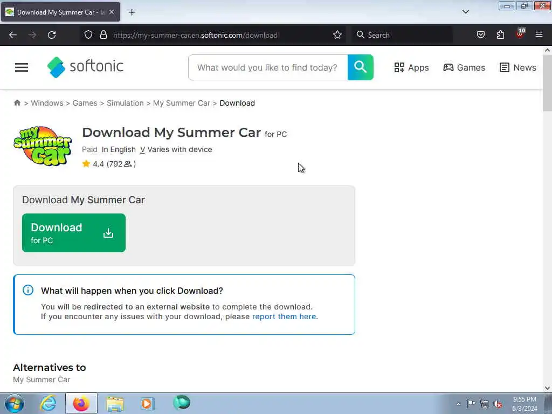Close the Download My Summer Car tab
This screenshot has height=414, width=552.
pyautogui.click(x=112, y=12)
